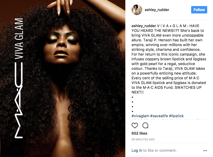The image size is (213, 157).
Task: View who liked via 652 likes
Action: (x=139, y=133)
